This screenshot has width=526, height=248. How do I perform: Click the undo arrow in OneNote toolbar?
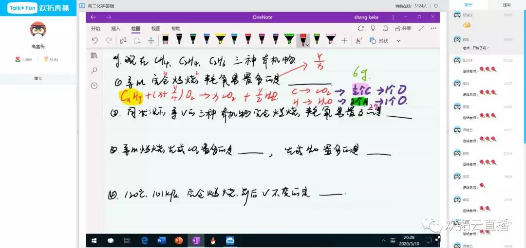[x=94, y=41]
